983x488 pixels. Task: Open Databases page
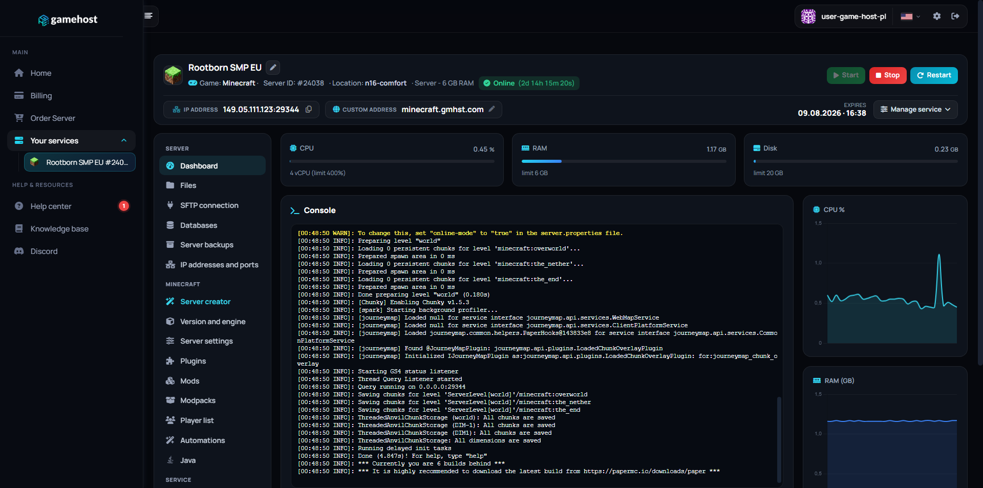[x=212, y=225]
